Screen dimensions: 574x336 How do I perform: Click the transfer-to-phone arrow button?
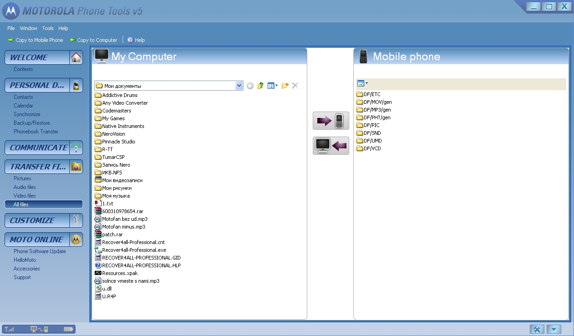(x=331, y=121)
